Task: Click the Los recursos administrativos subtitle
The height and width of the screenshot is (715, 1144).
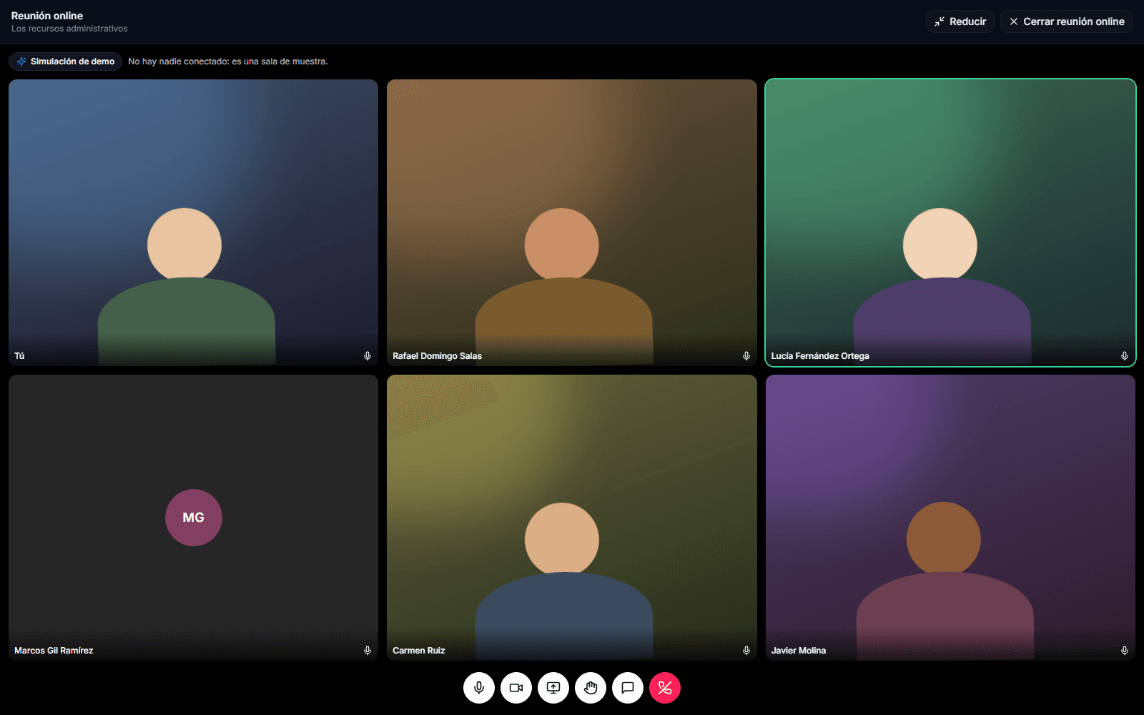Action: pyautogui.click(x=69, y=29)
